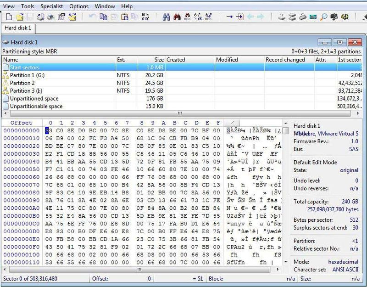Click the 'Sector 0 of 503,316,480' status field
Image resolution: width=367 pixels, height=287 pixels.
[45, 279]
